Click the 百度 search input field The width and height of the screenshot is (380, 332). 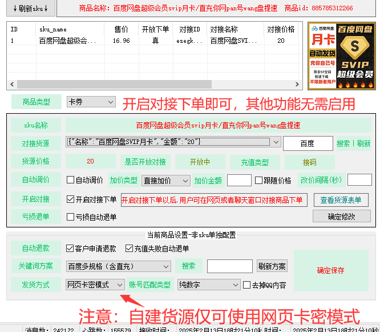[x=308, y=143]
